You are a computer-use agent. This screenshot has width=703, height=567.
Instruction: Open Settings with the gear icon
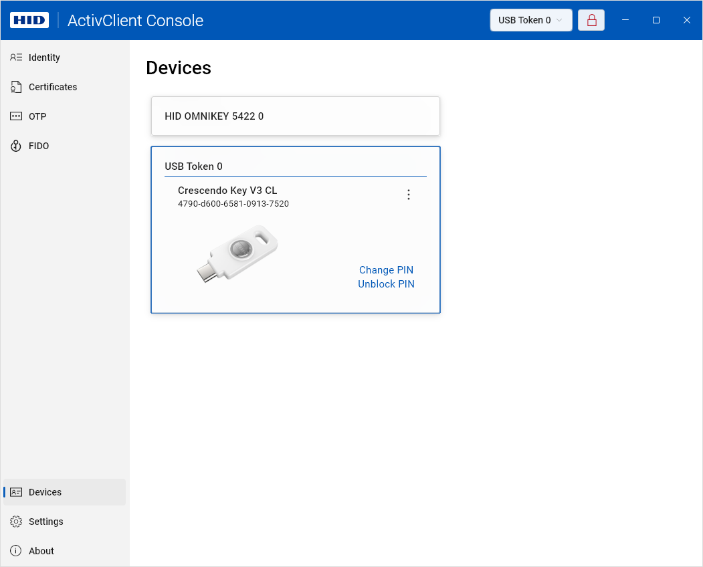(x=17, y=522)
